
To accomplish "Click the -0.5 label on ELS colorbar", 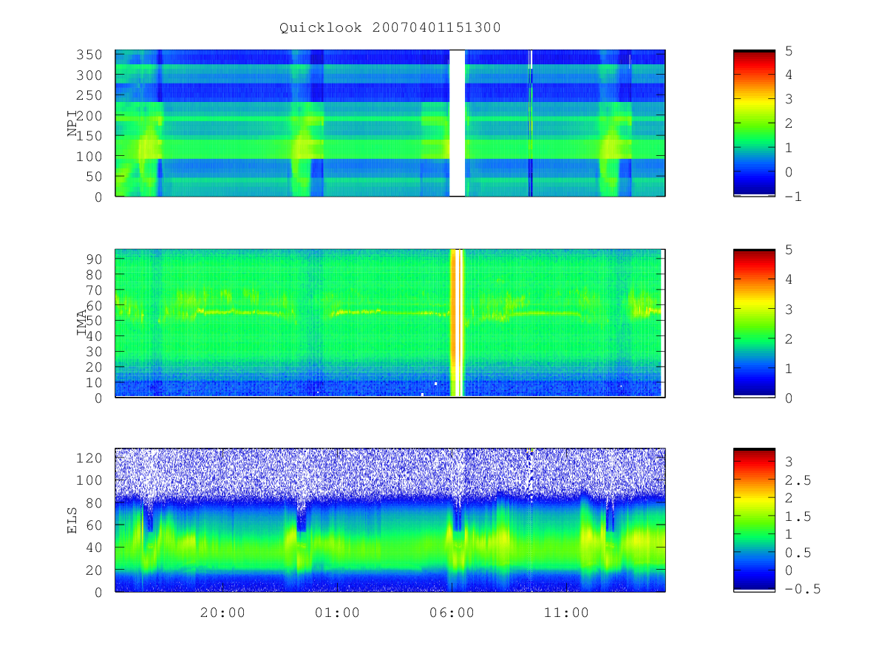I will [x=802, y=589].
